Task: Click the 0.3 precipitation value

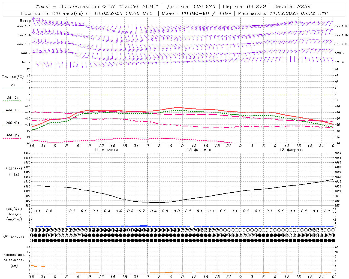Action: click(165, 211)
